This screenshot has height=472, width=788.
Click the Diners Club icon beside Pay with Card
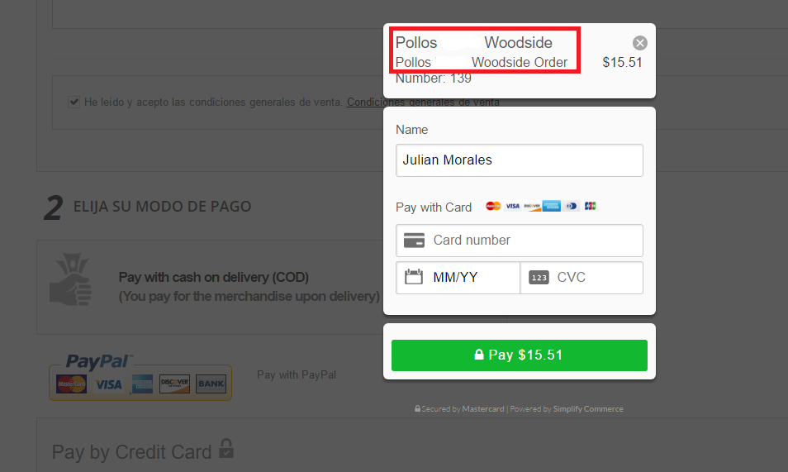pyautogui.click(x=572, y=206)
